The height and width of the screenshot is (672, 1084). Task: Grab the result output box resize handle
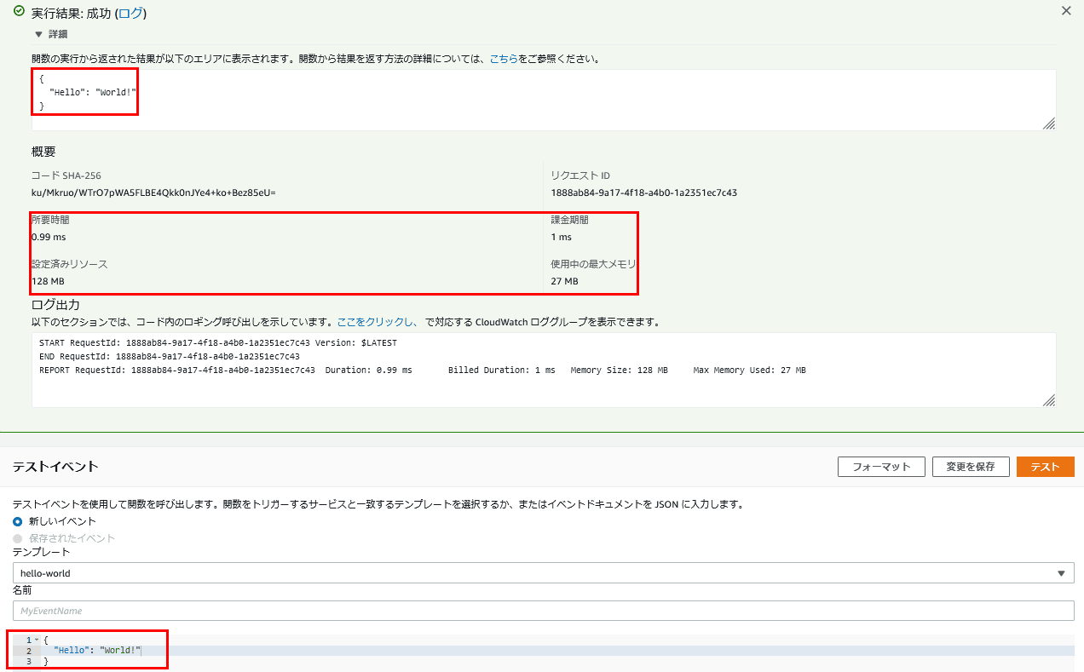pos(1049,123)
